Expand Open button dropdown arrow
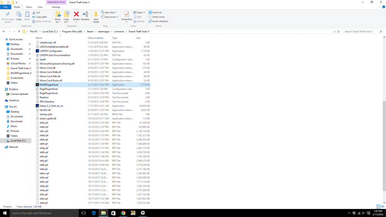 (144, 12)
